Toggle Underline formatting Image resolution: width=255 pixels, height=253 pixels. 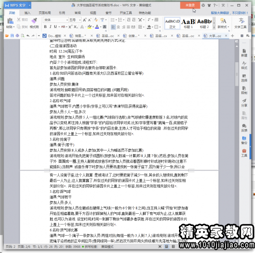point(56,27)
